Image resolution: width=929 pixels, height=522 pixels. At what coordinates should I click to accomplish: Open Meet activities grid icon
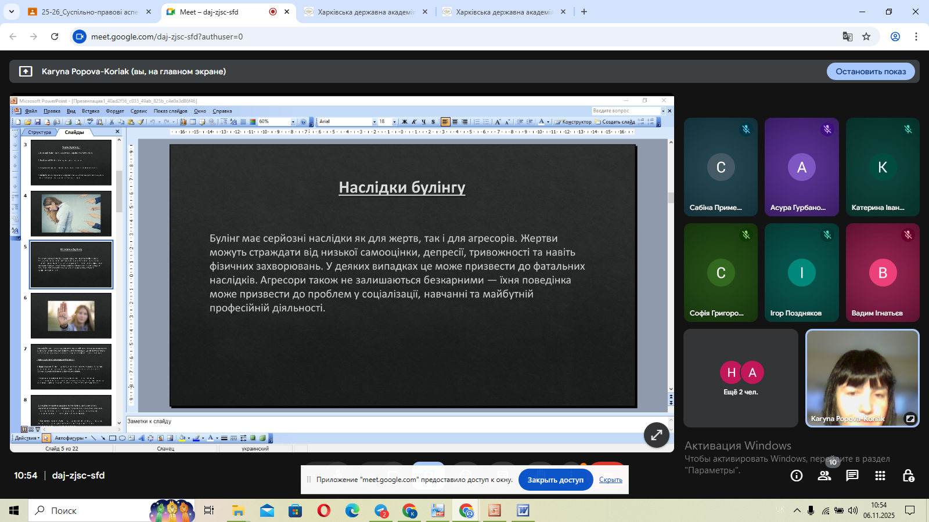click(x=880, y=476)
